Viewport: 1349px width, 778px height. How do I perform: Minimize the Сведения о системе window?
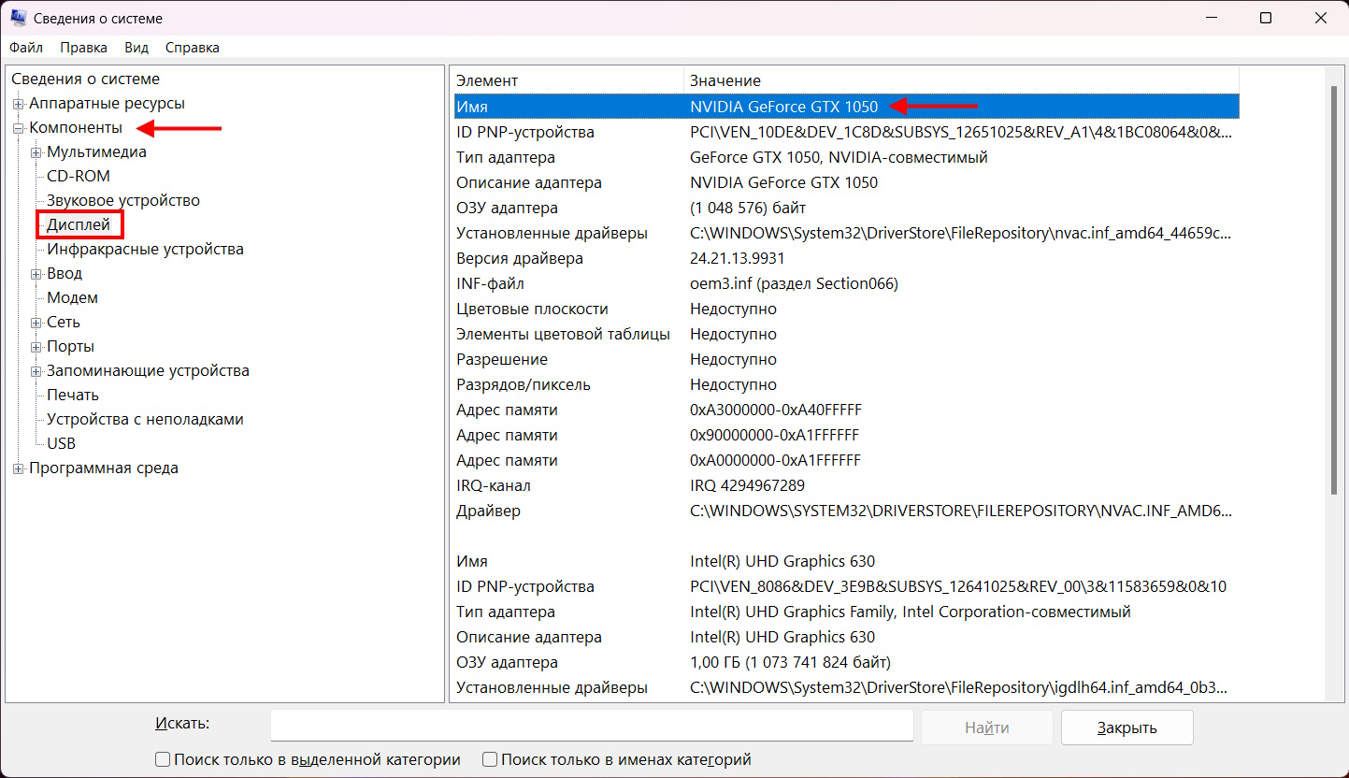click(1213, 18)
